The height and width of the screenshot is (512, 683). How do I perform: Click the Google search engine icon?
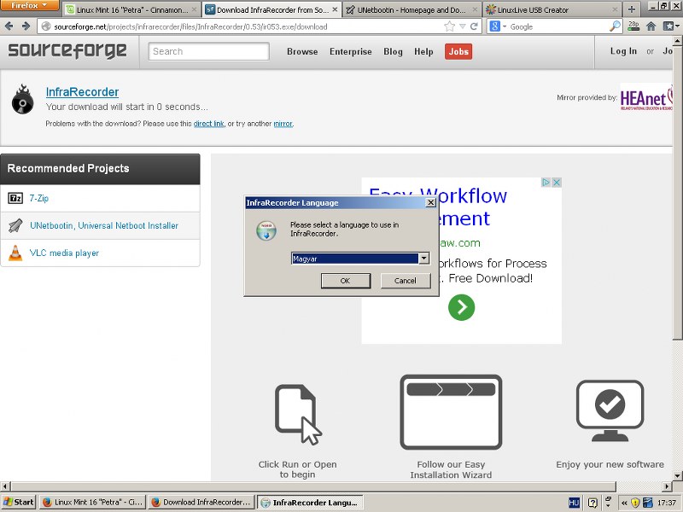[x=494, y=26]
